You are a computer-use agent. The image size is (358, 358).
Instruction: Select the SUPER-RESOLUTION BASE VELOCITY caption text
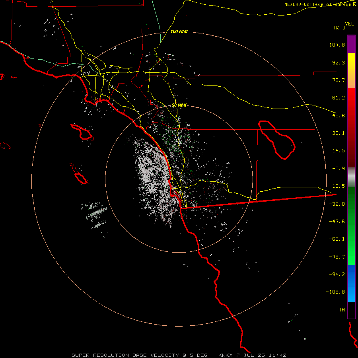[x=125, y=355]
